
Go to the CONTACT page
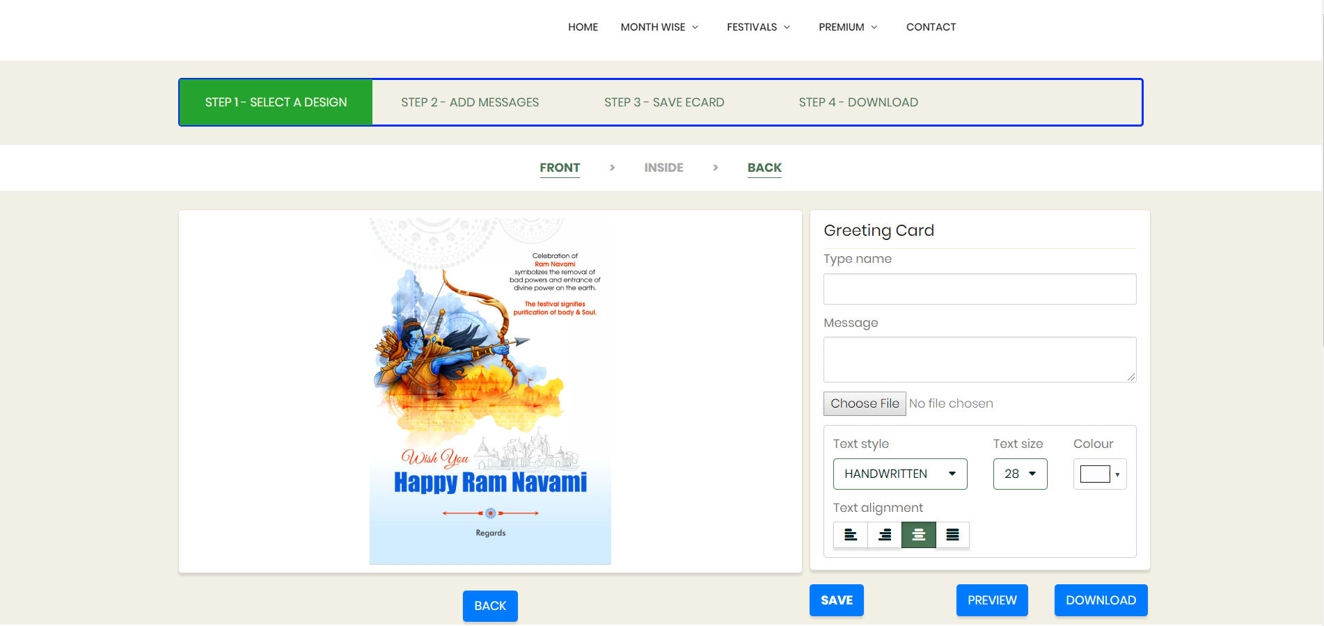(x=931, y=27)
